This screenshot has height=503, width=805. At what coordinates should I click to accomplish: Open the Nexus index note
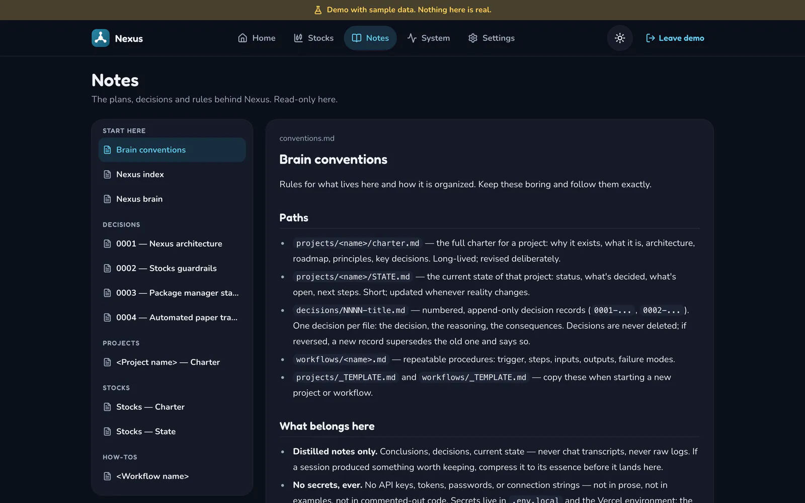pyautogui.click(x=172, y=175)
